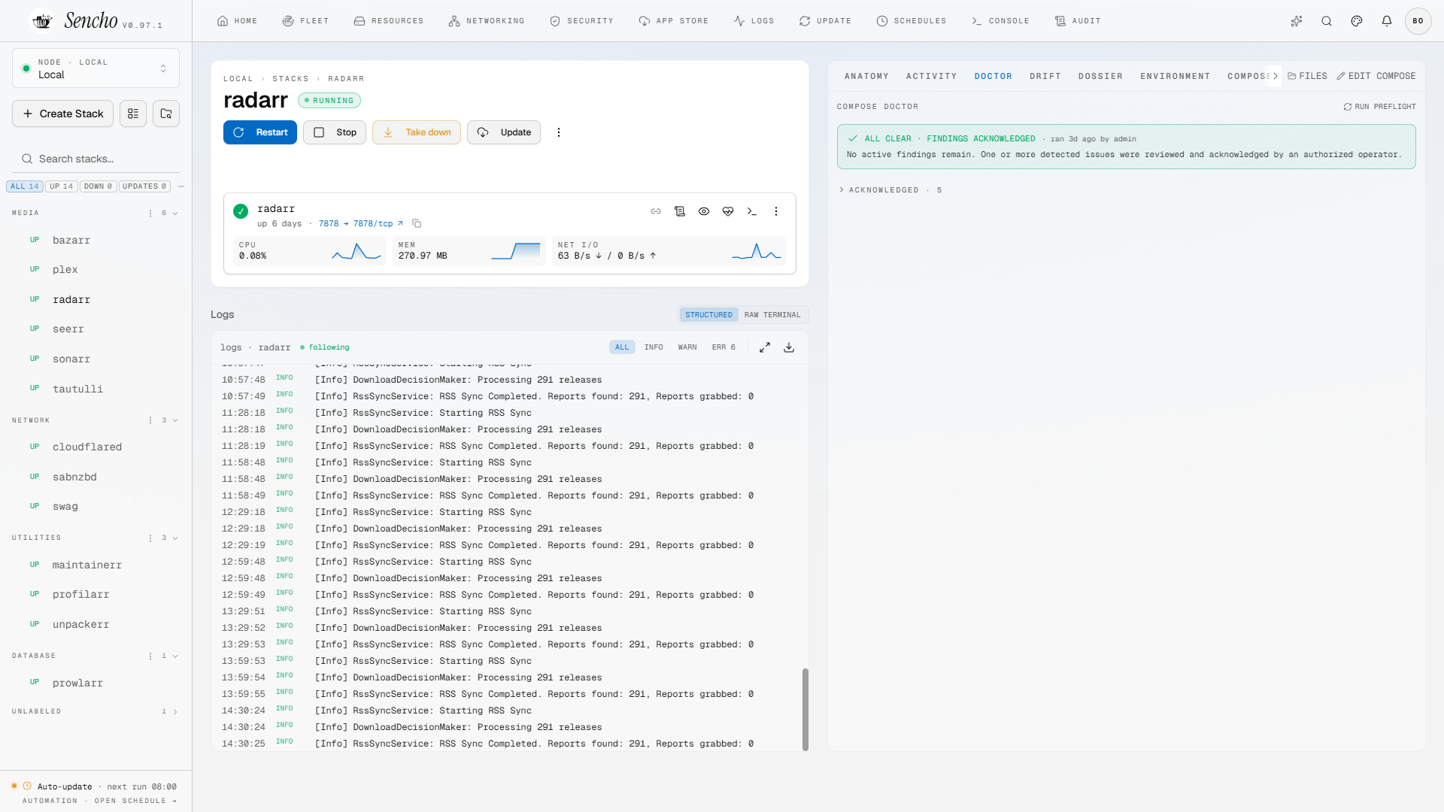Viewport: 1444px width, 812px height.
Task: Open Schedule link in automation footer
Action: 135,801
